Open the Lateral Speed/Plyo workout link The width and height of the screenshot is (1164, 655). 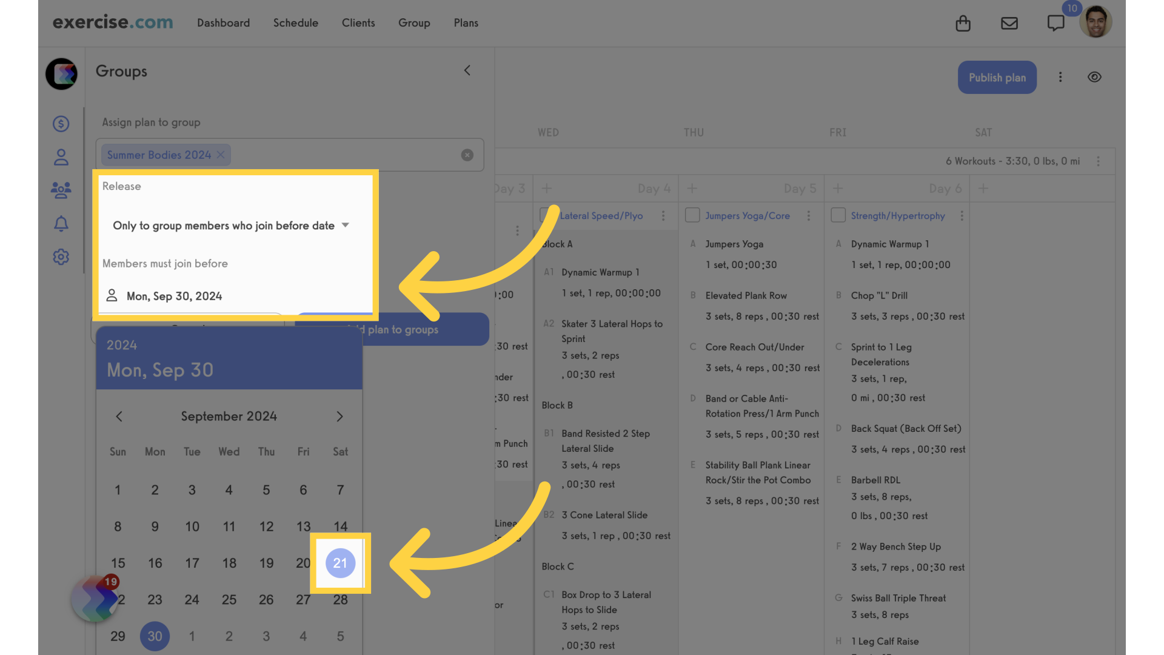601,216
